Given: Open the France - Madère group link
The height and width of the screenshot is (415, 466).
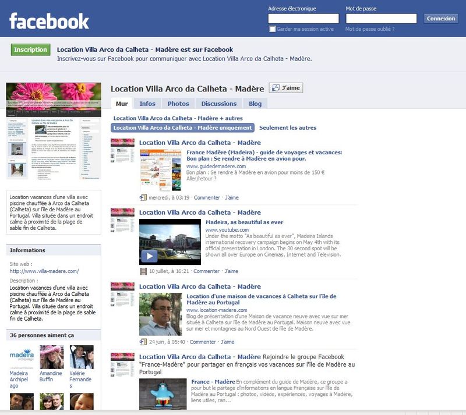Looking at the screenshot, I should 213,382.
